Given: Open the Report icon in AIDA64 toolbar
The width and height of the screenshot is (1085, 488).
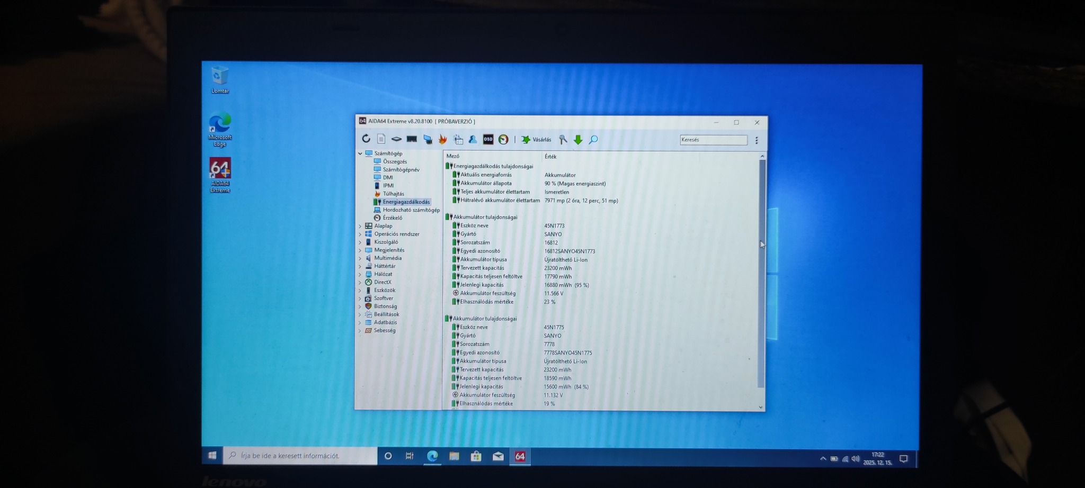Looking at the screenshot, I should coord(381,139).
